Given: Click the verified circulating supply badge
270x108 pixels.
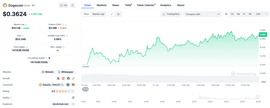Looking at the screenshot, I should (x=49, y=58).
